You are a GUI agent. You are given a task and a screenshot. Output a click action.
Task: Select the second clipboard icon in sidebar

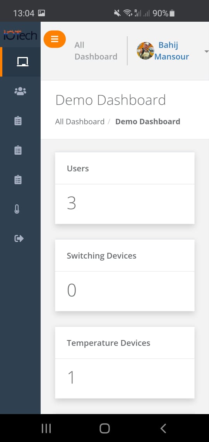[x=18, y=150]
